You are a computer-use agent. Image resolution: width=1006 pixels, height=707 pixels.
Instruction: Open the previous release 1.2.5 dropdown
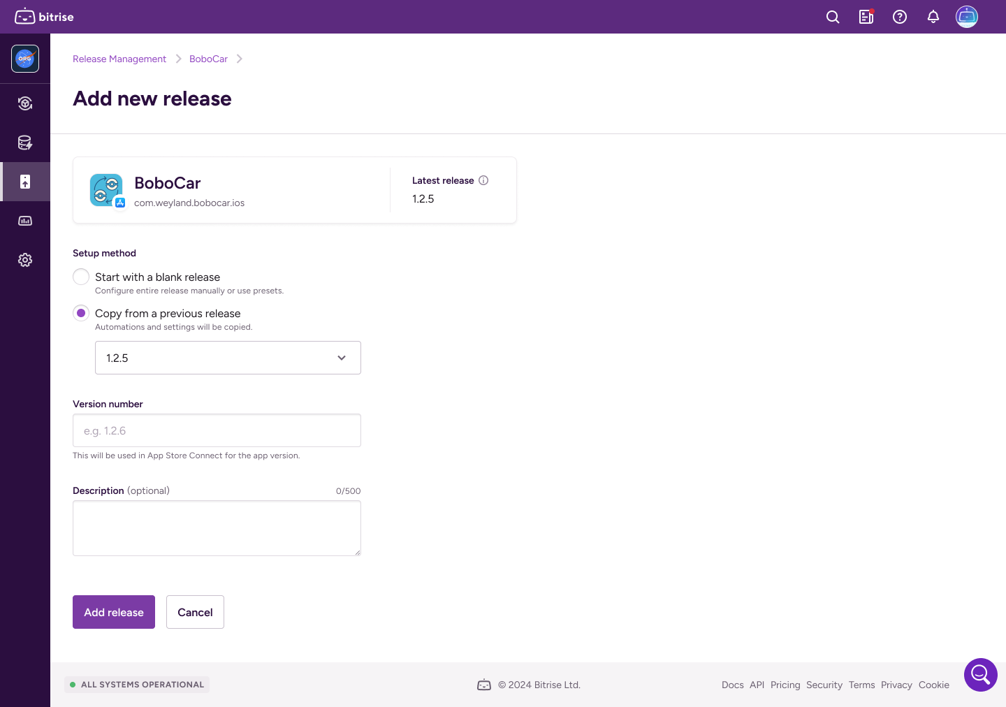[x=228, y=358]
